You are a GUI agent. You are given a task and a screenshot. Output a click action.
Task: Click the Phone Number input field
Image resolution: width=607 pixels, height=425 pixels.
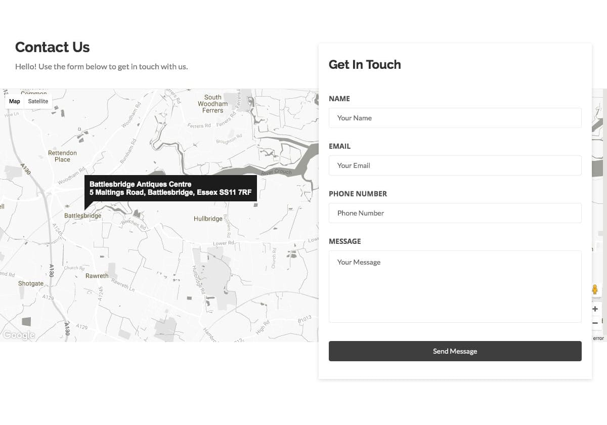pos(455,213)
